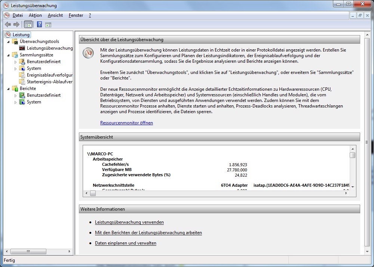Expand Benutzerdefiniert under Berichte
Screen dimensions: 374x267
15,96
